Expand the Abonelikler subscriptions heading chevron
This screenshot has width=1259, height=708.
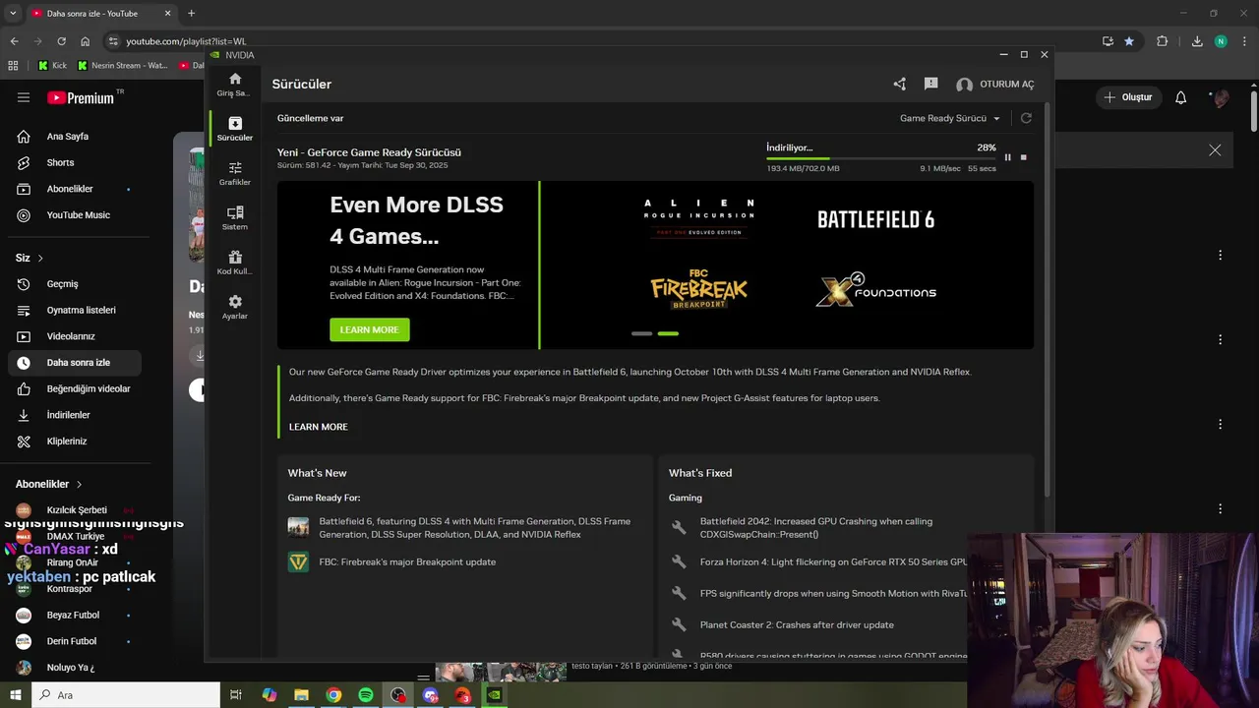tap(80, 484)
